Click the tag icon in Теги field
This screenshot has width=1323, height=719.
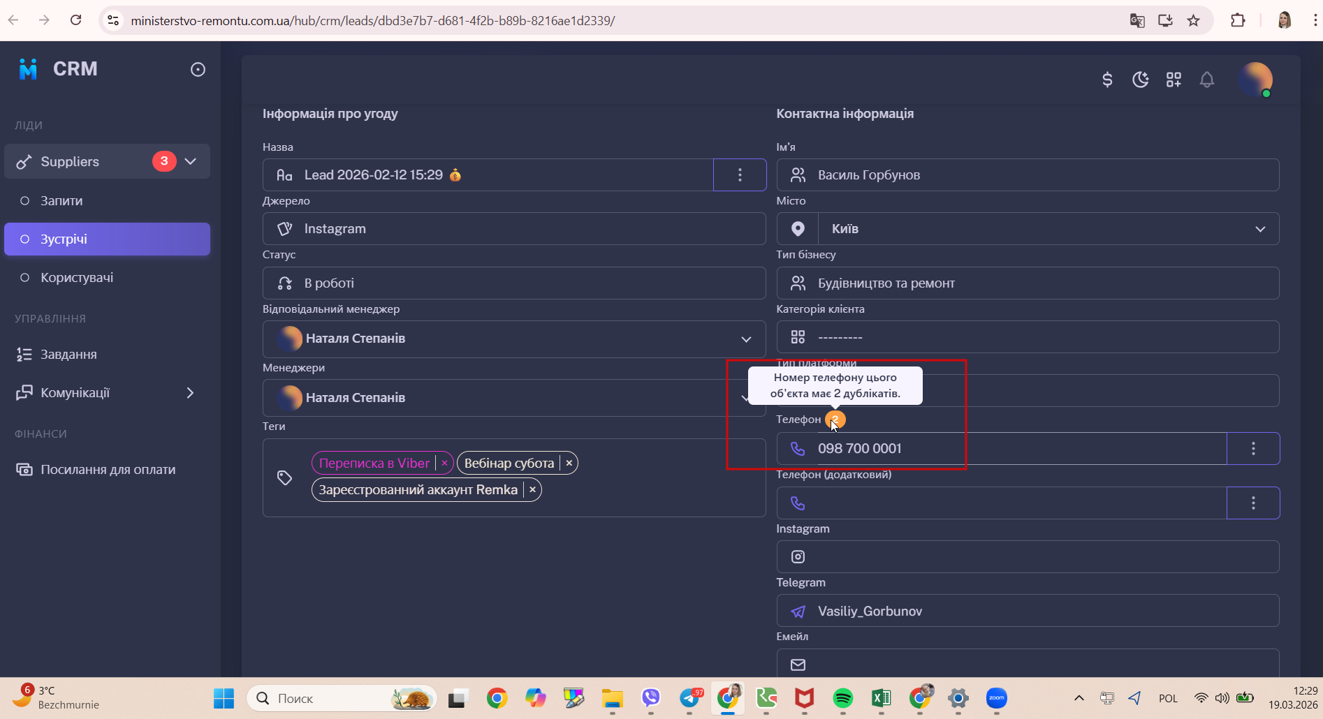tap(284, 477)
